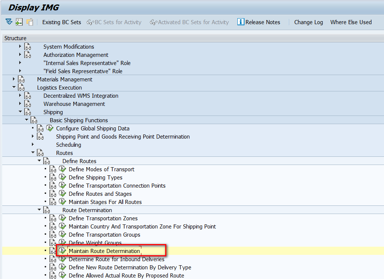
Task: Open the execute icon for Maintain Stages For All Routes
Action: pos(62,202)
